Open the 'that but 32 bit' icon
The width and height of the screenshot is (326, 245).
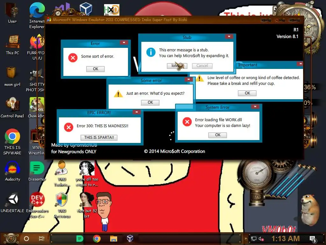coord(87,205)
